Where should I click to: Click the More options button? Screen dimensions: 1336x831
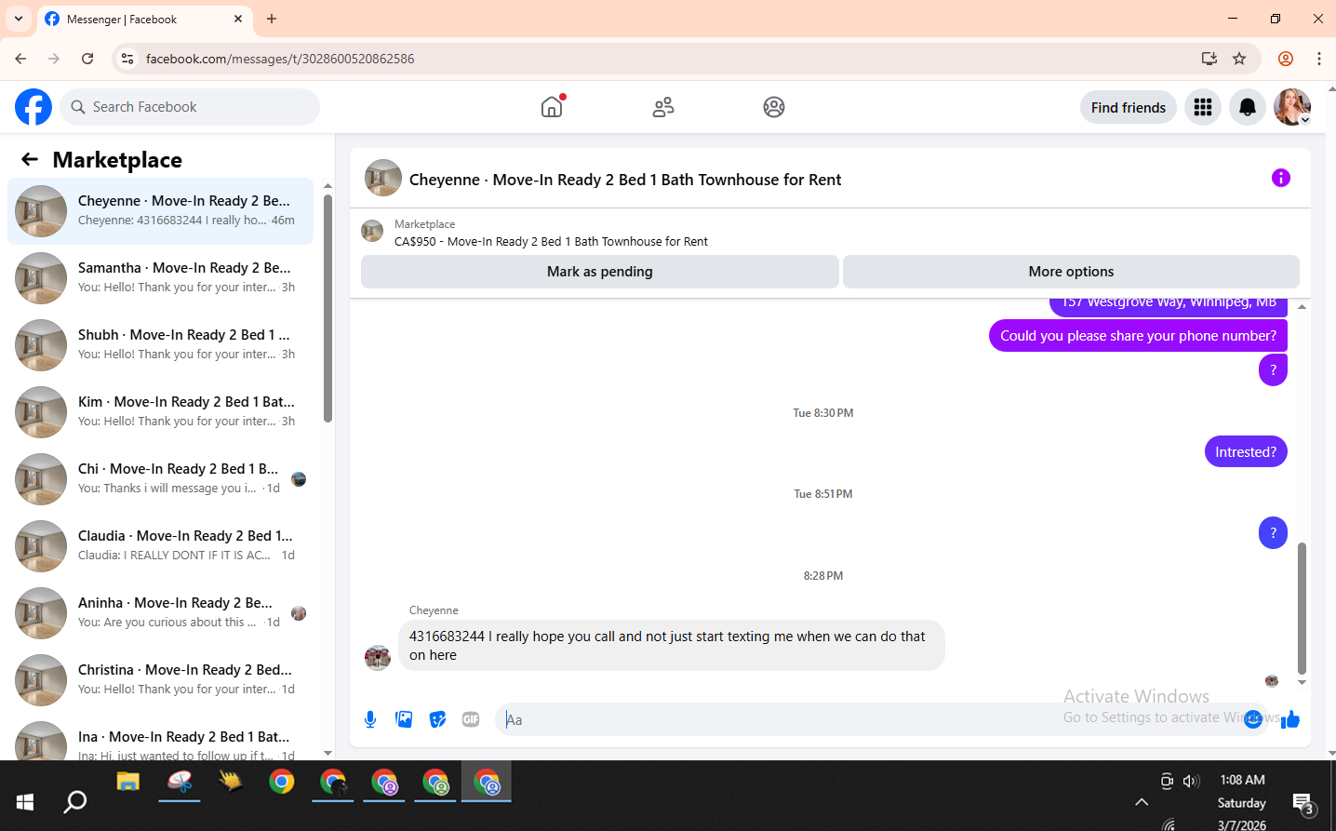(x=1071, y=272)
